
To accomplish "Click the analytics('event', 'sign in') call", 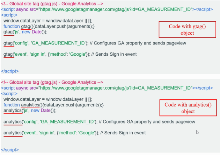I will coord(51,133).
